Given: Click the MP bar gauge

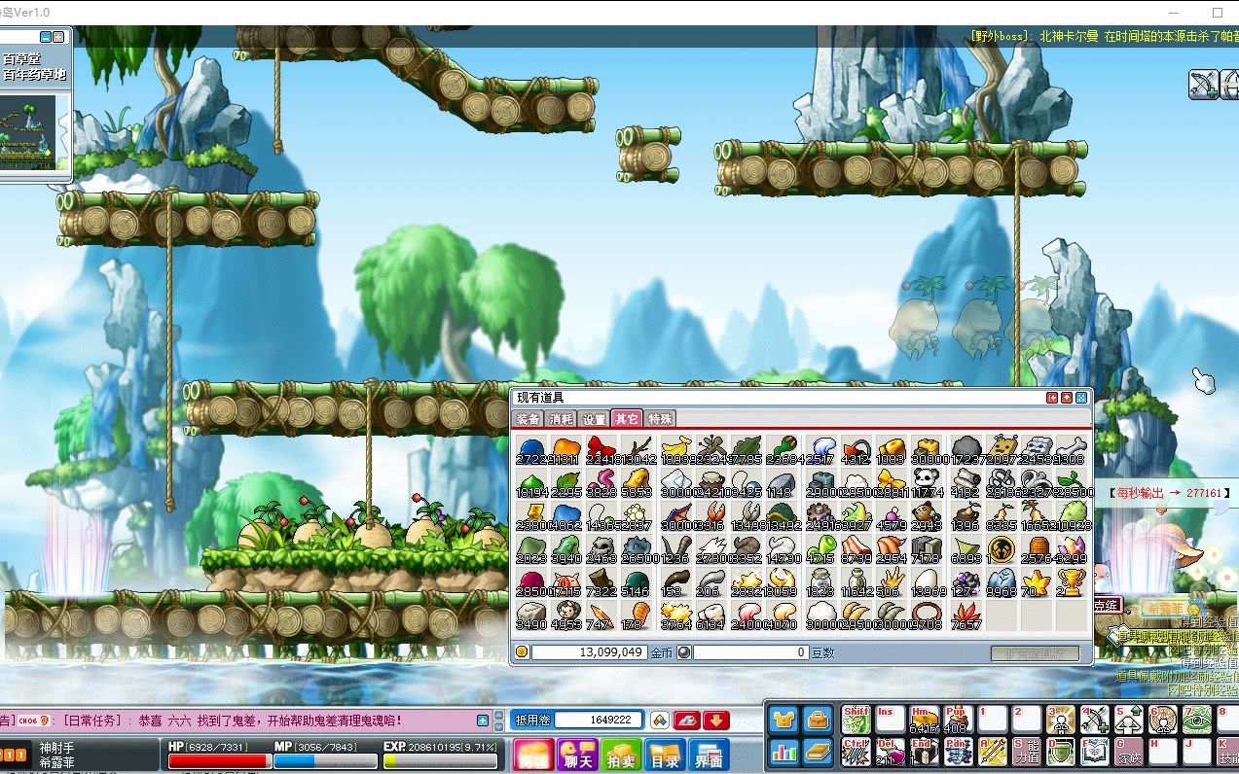Looking at the screenshot, I should click(x=325, y=760).
